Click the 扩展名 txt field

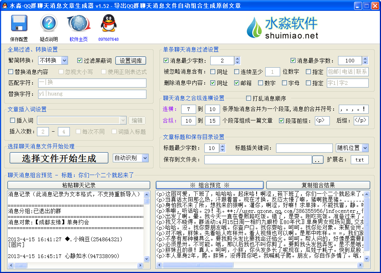(x=360, y=160)
